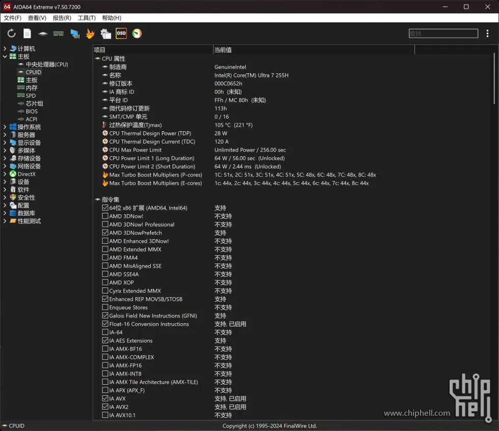This screenshot has height=431, width=499.
Task: Click the memory module toolbar icon
Action: 58,34
